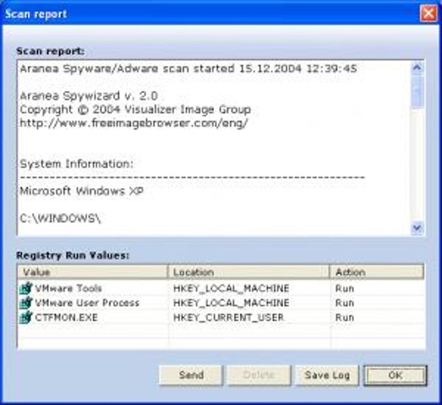Image resolution: width=442 pixels, height=405 pixels.
Task: Sort by the Location column header
Action: pyautogui.click(x=248, y=272)
